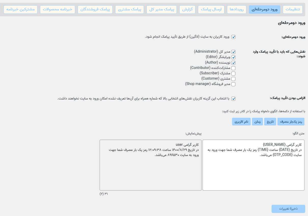Viewport: 308px width, 216px height.
Task: Go to the گزارش tab
Action: tap(187, 9)
